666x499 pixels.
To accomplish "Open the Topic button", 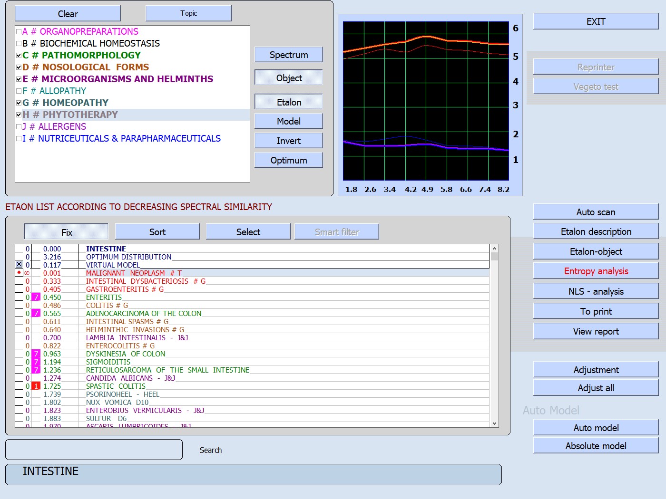I will click(x=188, y=13).
